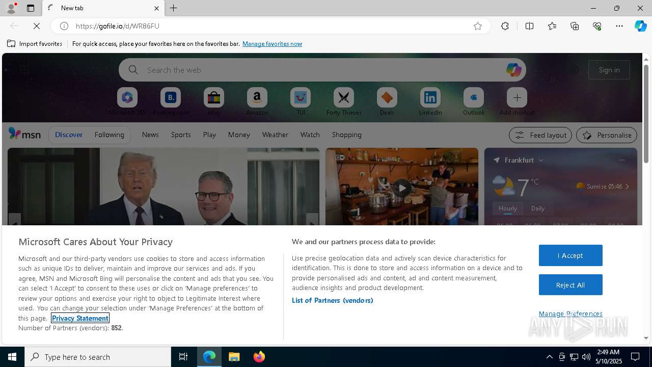Open the tab actions menu icon
652x367 pixels.
(31, 8)
